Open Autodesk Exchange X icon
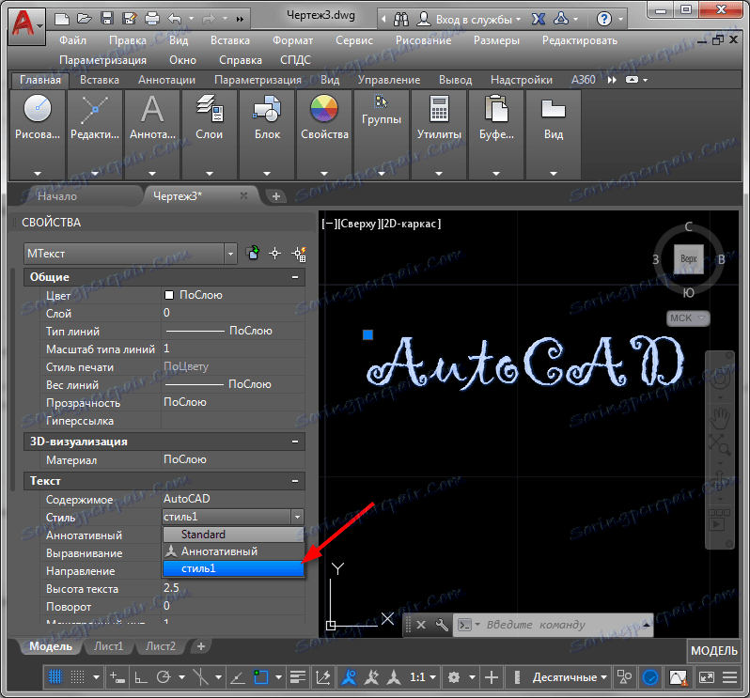This screenshot has width=750, height=698. pos(539,19)
